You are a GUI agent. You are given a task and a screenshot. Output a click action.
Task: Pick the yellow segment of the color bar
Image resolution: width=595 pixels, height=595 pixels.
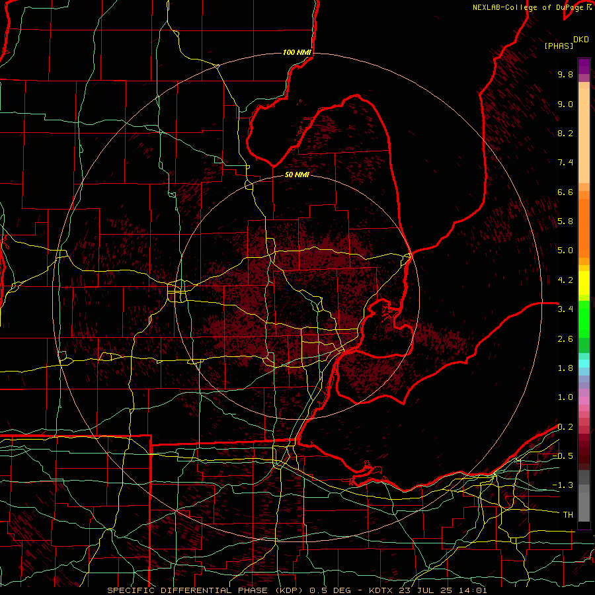coord(584,283)
